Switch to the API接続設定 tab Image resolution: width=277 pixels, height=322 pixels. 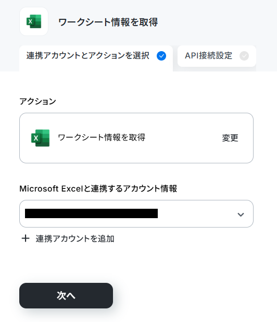pos(217,56)
